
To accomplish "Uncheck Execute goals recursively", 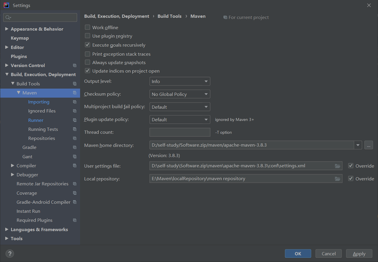I will 87,45.
